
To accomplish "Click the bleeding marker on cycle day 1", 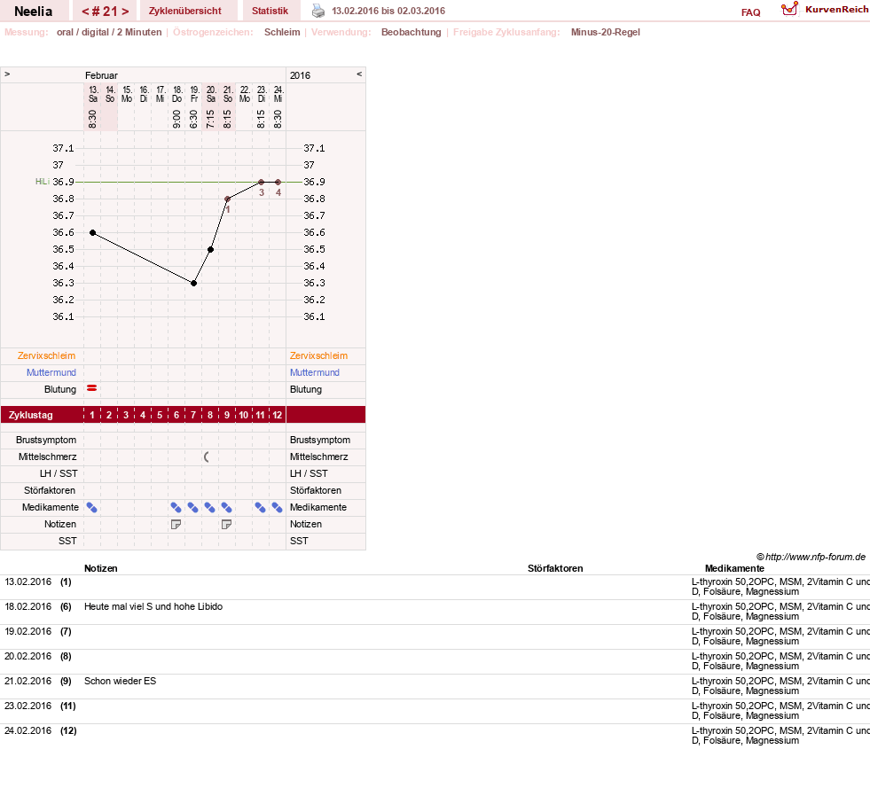I will (92, 388).
